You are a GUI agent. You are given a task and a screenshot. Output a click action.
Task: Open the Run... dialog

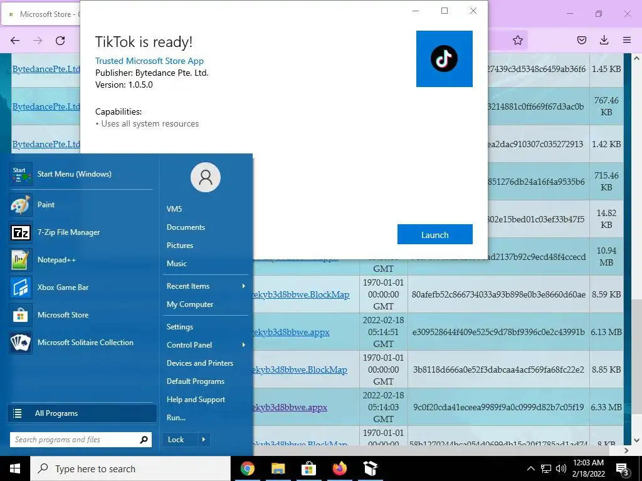[176, 418]
